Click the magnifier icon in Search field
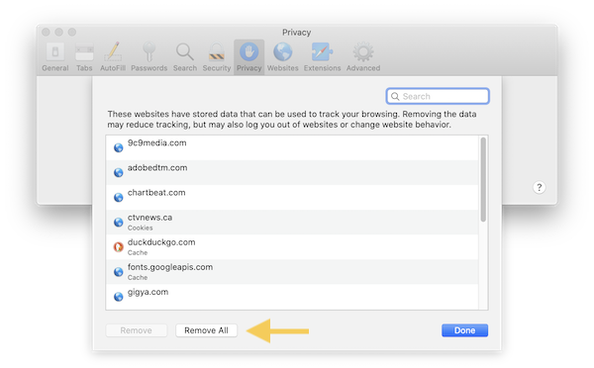 point(395,96)
